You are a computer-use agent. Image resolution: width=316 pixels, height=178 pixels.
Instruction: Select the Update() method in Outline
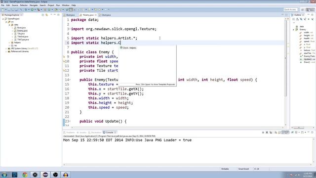tap(308, 59)
